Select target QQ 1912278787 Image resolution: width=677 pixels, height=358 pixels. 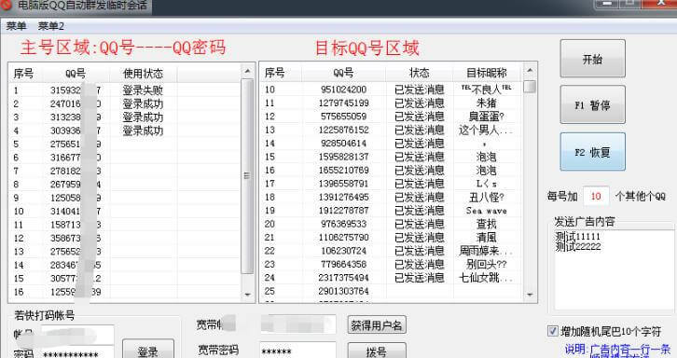pos(344,211)
